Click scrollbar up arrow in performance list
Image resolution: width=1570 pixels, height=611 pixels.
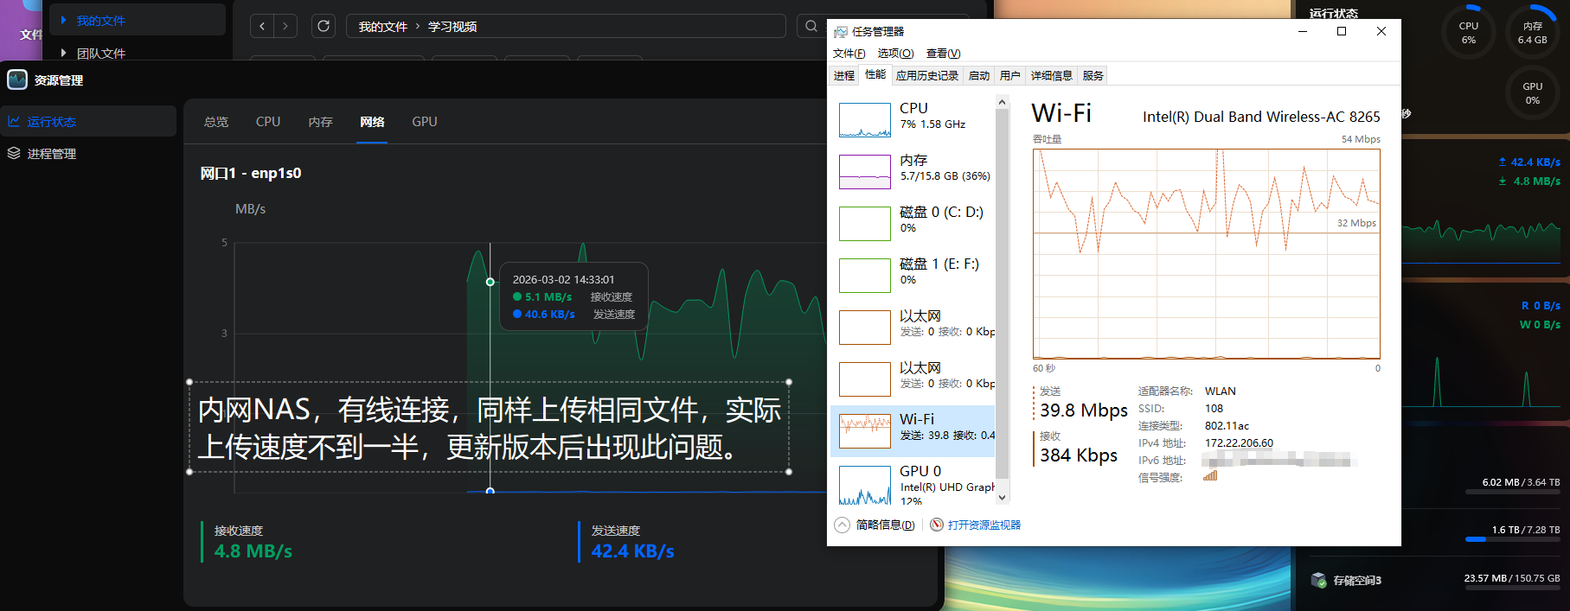click(1003, 103)
